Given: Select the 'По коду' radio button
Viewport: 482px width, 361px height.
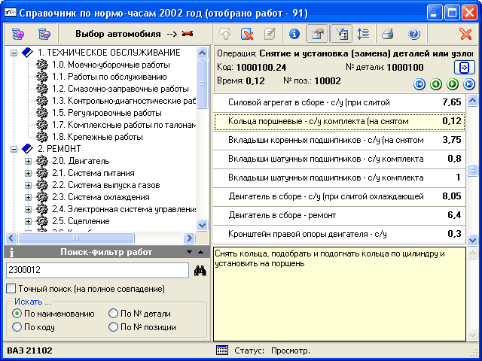Looking at the screenshot, I should (x=17, y=327).
